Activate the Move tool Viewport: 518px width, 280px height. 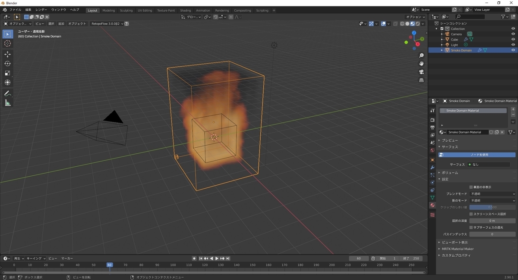(x=8, y=54)
